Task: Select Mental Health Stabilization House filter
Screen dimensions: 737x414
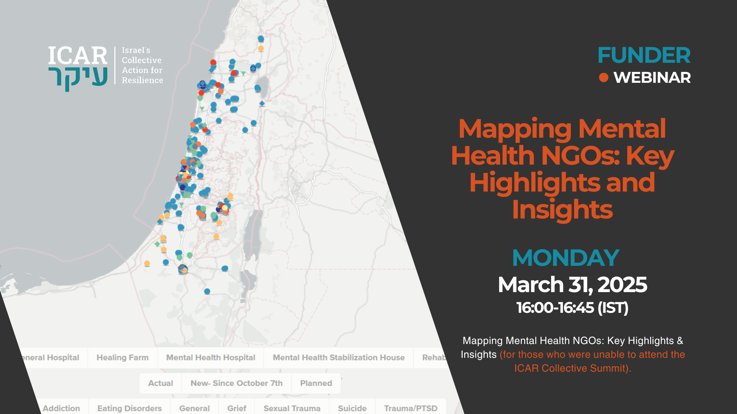Action: (339, 357)
